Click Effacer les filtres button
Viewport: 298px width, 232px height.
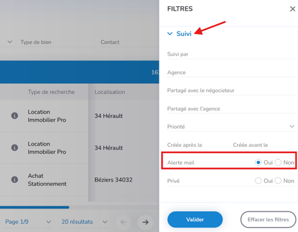(x=268, y=219)
